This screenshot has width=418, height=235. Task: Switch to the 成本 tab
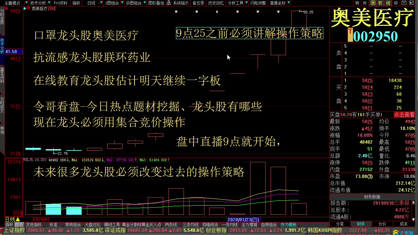click(x=404, y=224)
